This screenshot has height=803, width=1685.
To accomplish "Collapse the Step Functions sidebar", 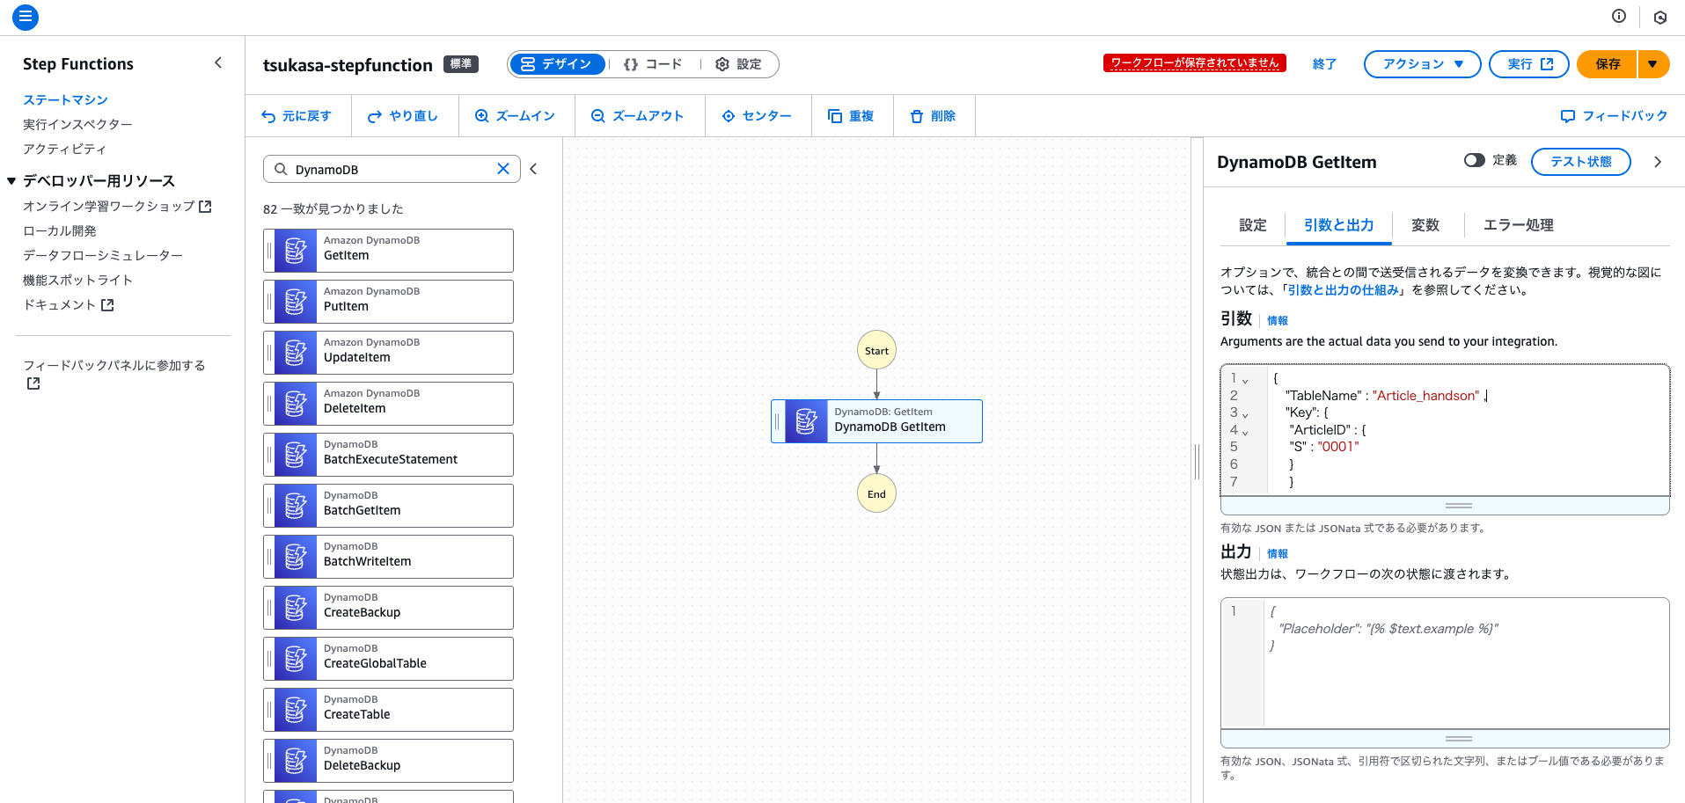I will click(x=218, y=62).
